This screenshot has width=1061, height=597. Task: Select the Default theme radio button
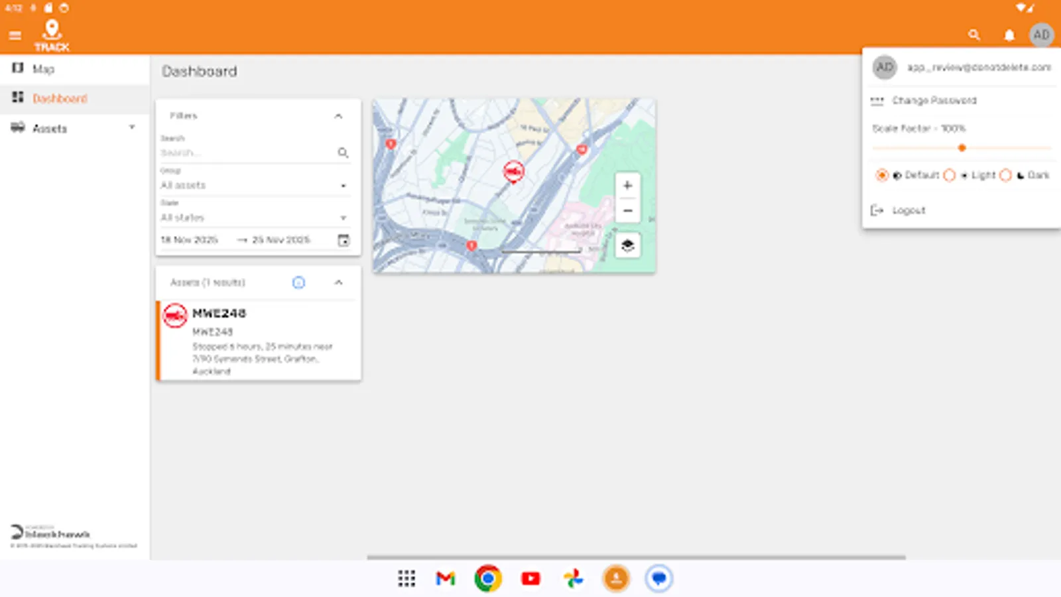tap(881, 175)
